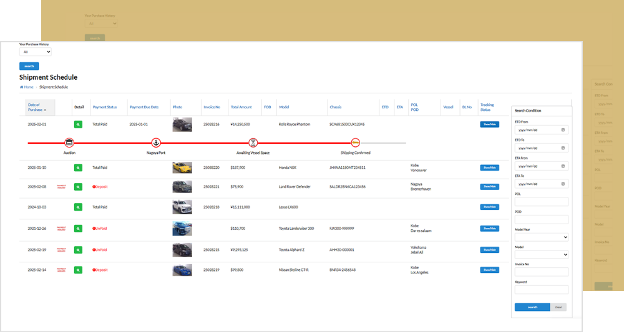Viewport: 624px width, 332px height.
Task: Open detail icon for Toyota Alphard Z row
Action: [x=78, y=250]
